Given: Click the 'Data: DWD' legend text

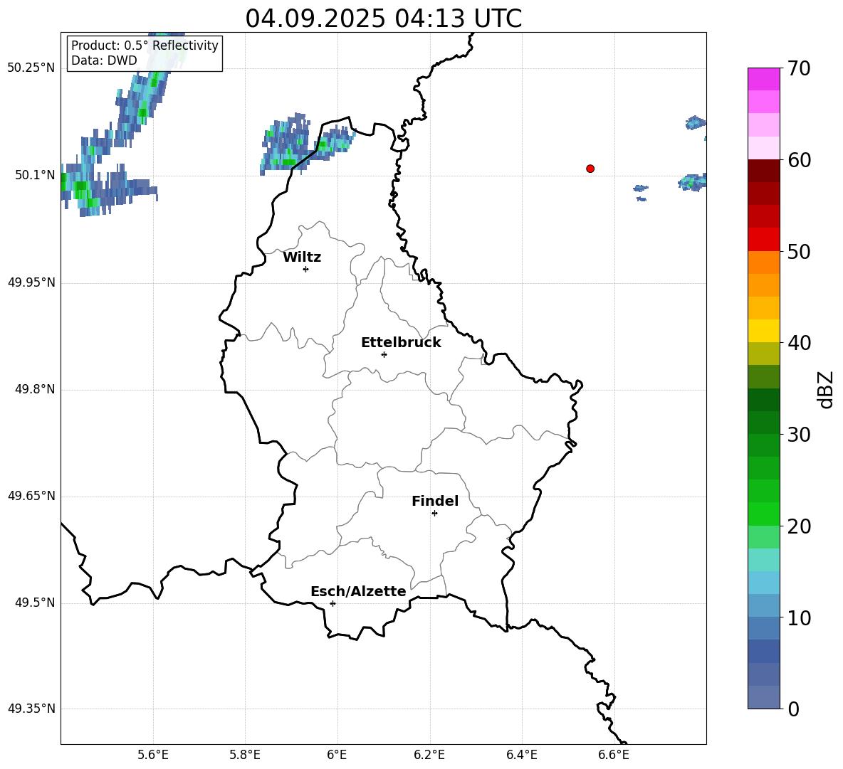Looking at the screenshot, I should point(104,60).
